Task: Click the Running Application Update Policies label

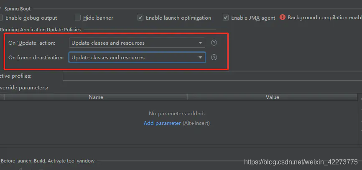Action: pos(41,30)
